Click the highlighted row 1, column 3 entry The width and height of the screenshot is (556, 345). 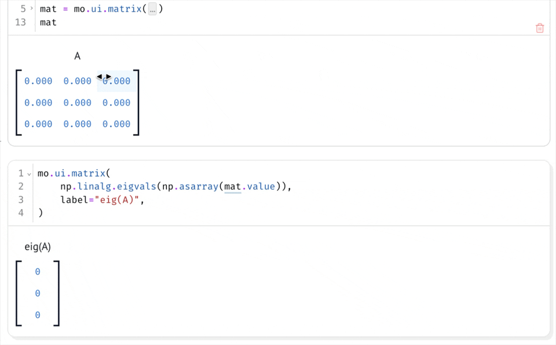click(x=116, y=81)
